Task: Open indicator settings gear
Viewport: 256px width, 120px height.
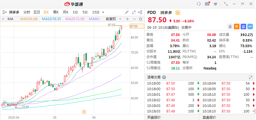Action: [141, 19]
